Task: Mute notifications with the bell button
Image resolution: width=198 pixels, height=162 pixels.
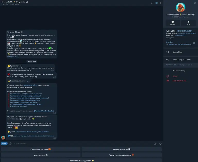Action: point(188,23)
